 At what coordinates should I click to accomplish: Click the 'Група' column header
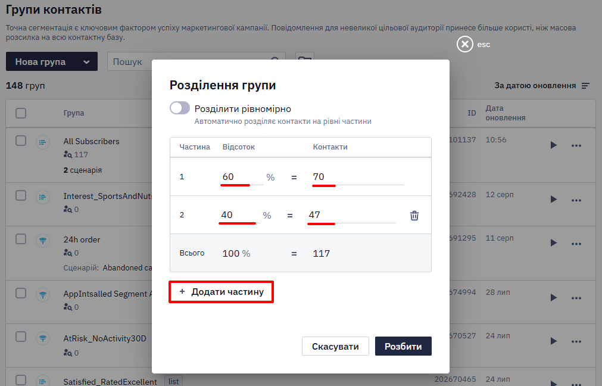point(74,113)
